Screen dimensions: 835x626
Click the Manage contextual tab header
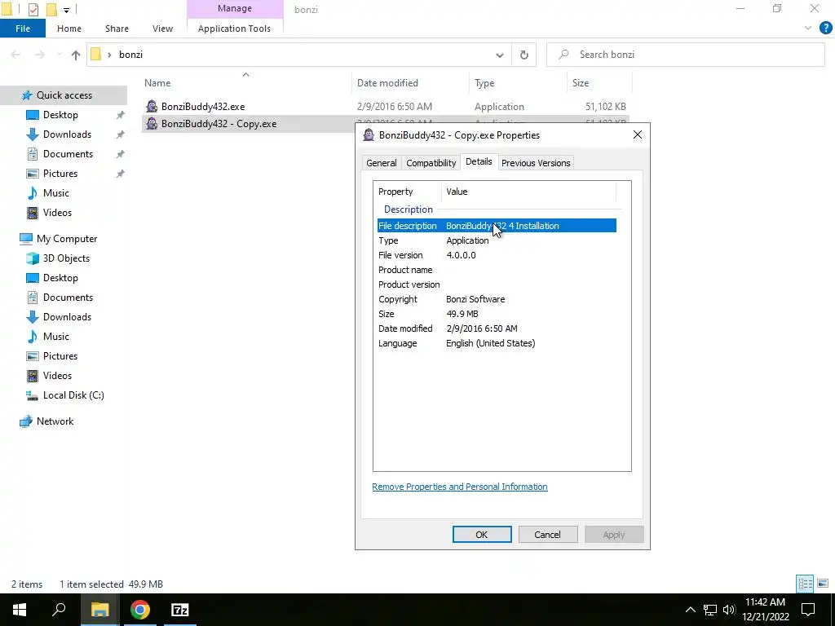[x=234, y=8]
